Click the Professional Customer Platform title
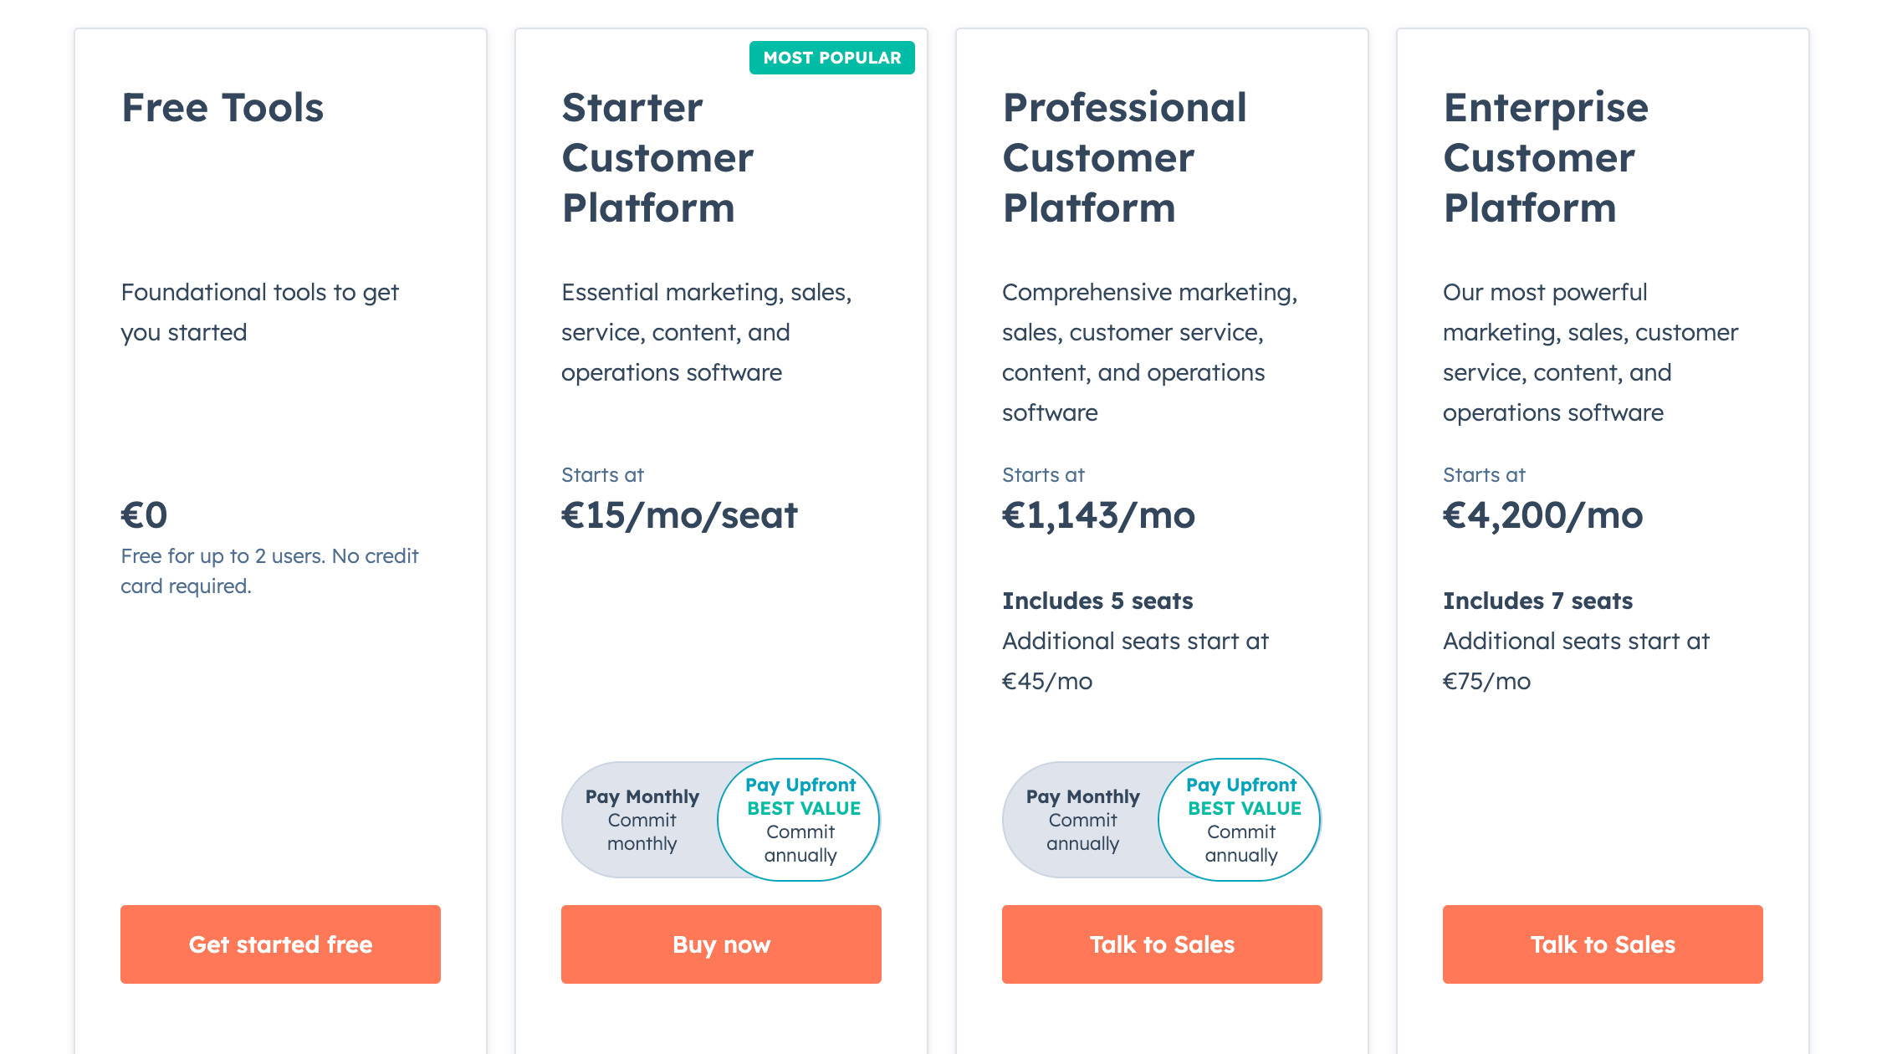 [x=1124, y=157]
